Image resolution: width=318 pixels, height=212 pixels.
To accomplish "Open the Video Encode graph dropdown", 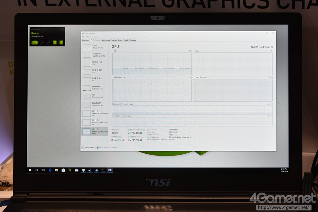I will (119, 77).
